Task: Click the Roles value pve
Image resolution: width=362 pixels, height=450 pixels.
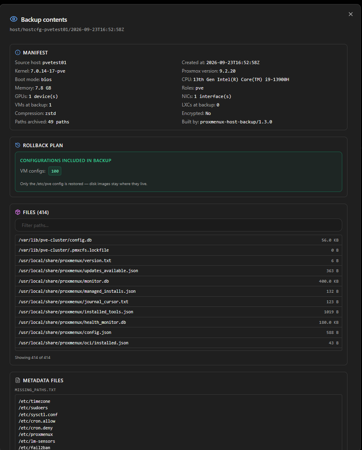Action: click(200, 88)
